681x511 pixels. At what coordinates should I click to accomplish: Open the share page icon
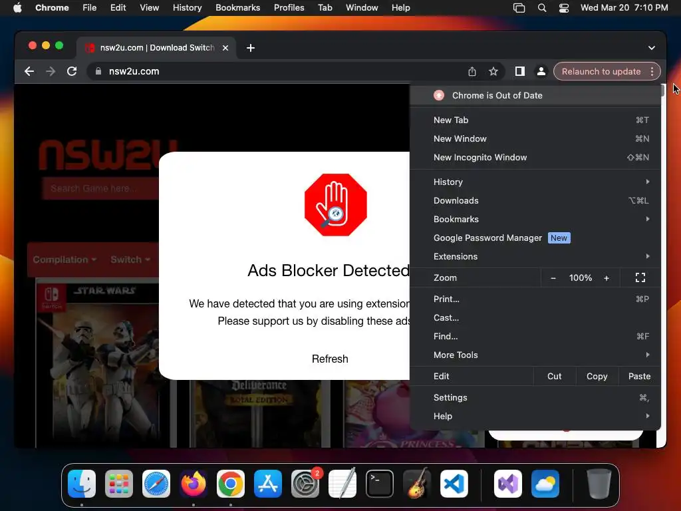472,71
